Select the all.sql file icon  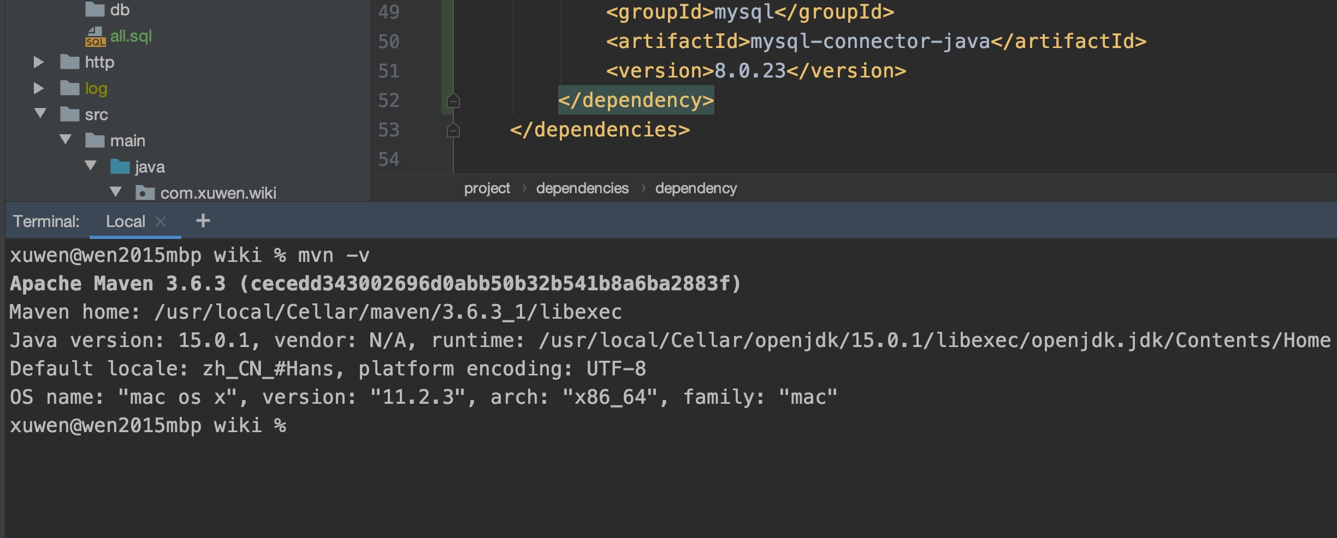pos(96,37)
